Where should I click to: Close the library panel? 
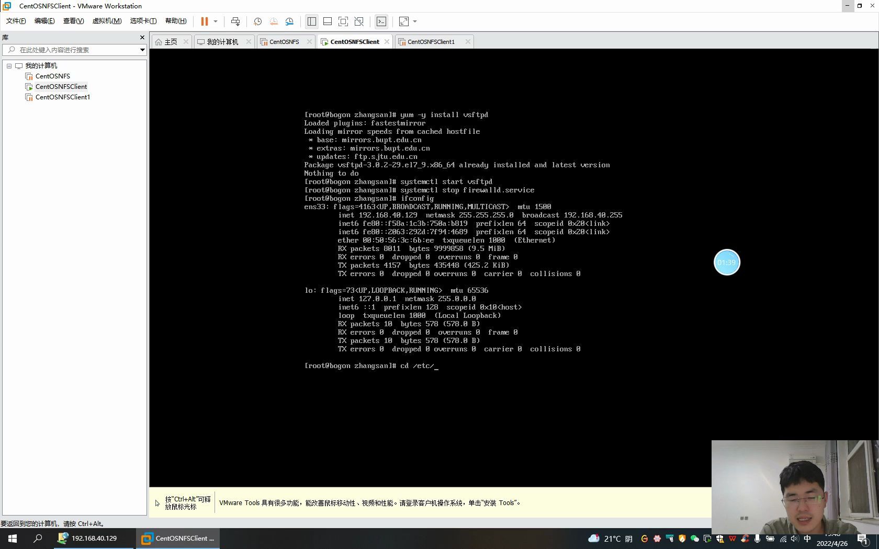tap(142, 37)
